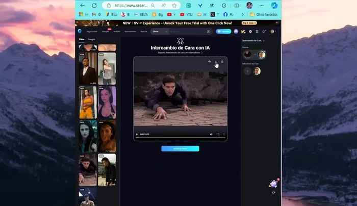
Task: Open Edge settings and more menu
Action: pos(261,6)
